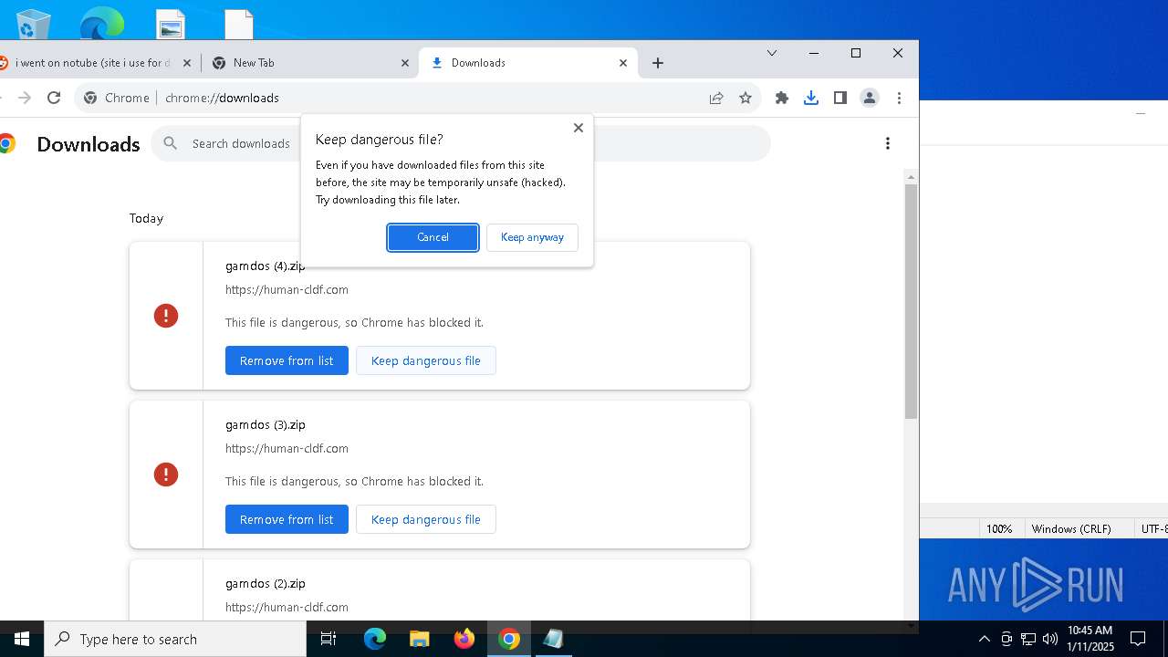The height and width of the screenshot is (657, 1168).
Task: Switch to the notube Reddit tab
Action: tap(96, 63)
